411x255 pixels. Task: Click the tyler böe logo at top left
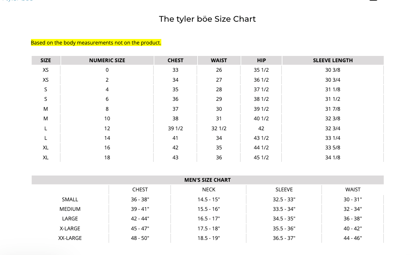pos(17,1)
